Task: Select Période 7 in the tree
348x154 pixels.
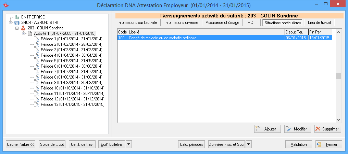Action: [x=71, y=72]
